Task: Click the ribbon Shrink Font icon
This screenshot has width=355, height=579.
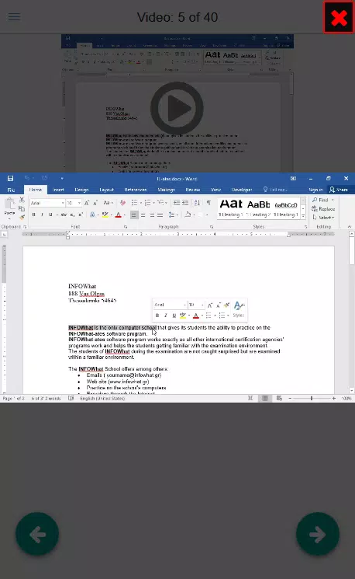Action: click(x=95, y=203)
